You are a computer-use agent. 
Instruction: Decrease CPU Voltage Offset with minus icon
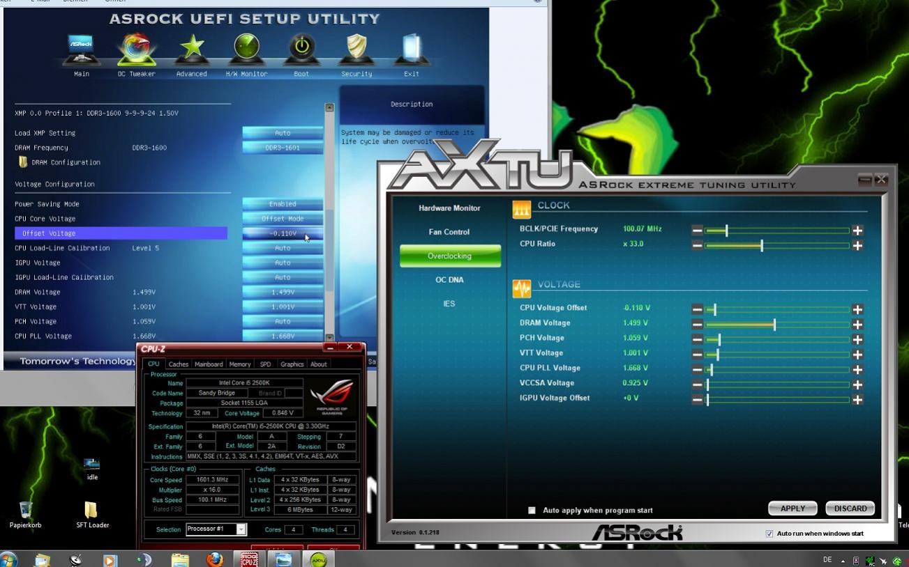(698, 309)
